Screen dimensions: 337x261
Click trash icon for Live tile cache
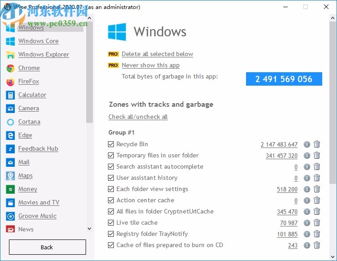(317, 222)
